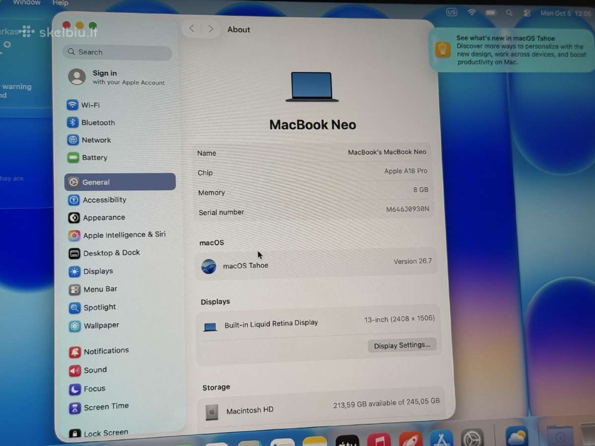Select the MacBook's MacBook Neo name value

tap(387, 152)
